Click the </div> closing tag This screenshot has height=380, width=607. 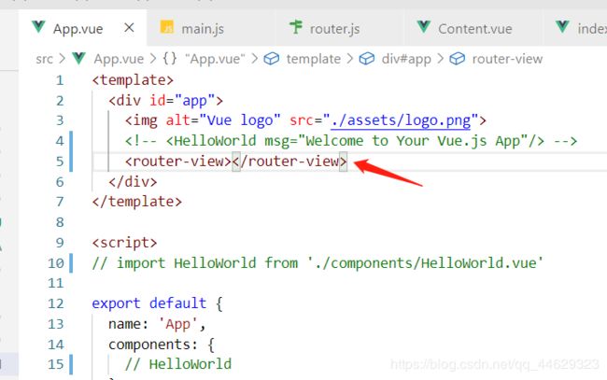pos(133,181)
